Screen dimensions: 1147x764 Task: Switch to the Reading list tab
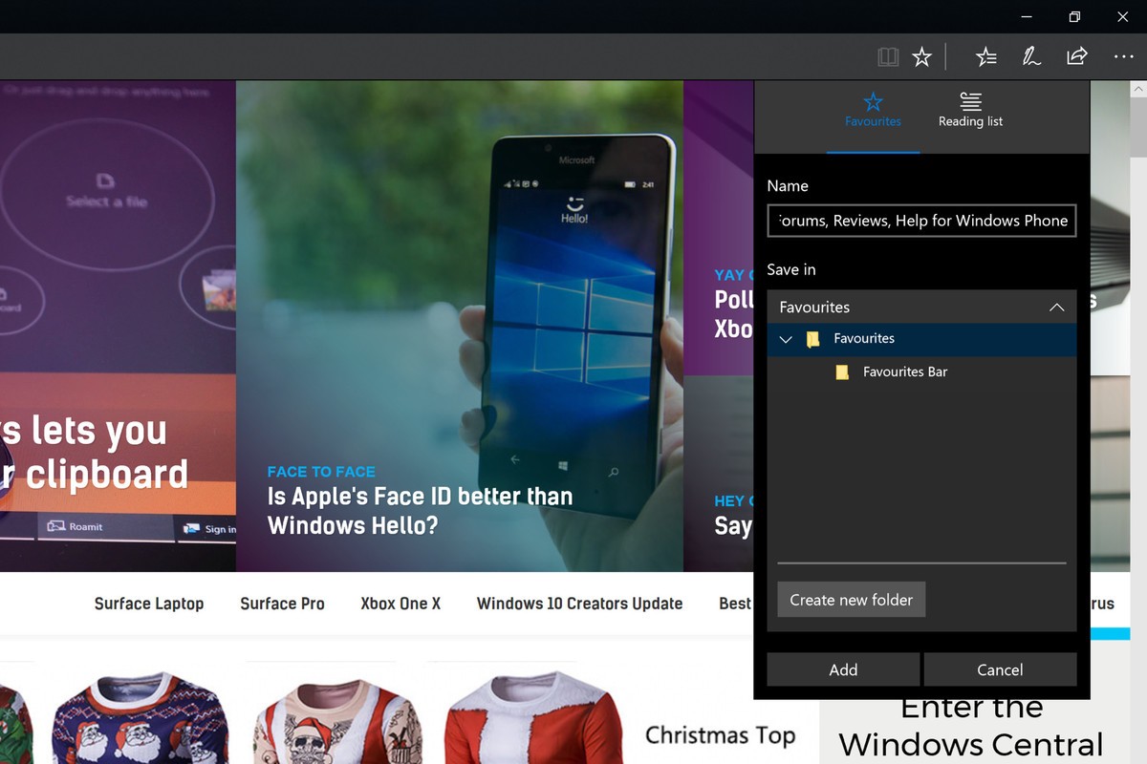(x=970, y=110)
